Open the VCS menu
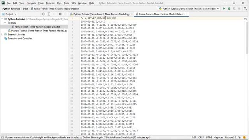Image resolution: width=249 pixels, height=140 pixels. [74, 3]
